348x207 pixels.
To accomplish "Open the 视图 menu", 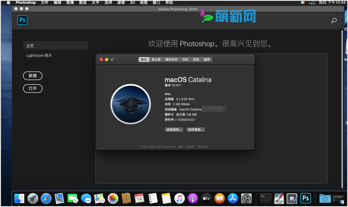I will click(144, 2).
